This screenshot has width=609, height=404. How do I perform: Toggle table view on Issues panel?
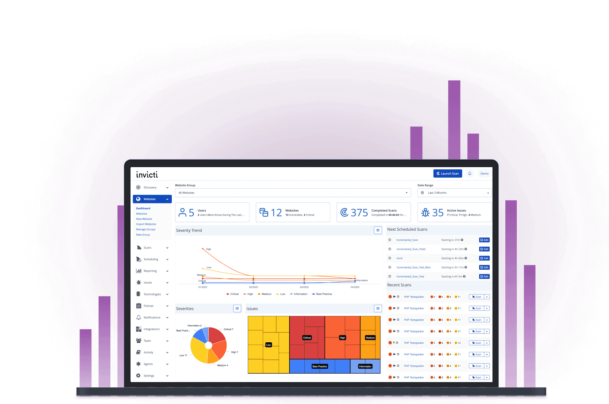click(378, 308)
